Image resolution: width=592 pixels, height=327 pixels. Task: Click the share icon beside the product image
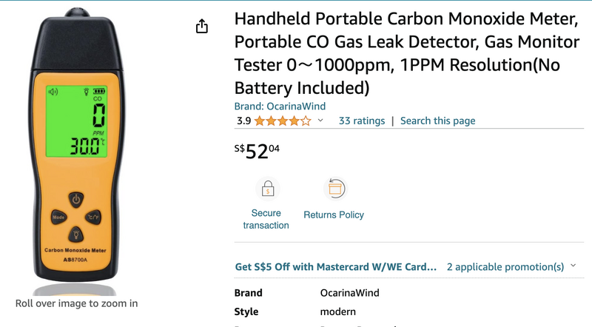pyautogui.click(x=202, y=27)
